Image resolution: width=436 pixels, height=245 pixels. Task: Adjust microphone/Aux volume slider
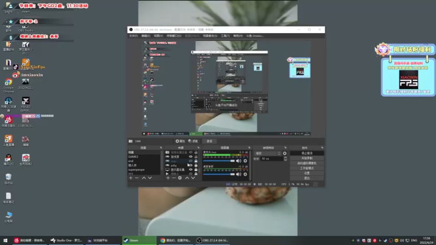(x=219, y=161)
